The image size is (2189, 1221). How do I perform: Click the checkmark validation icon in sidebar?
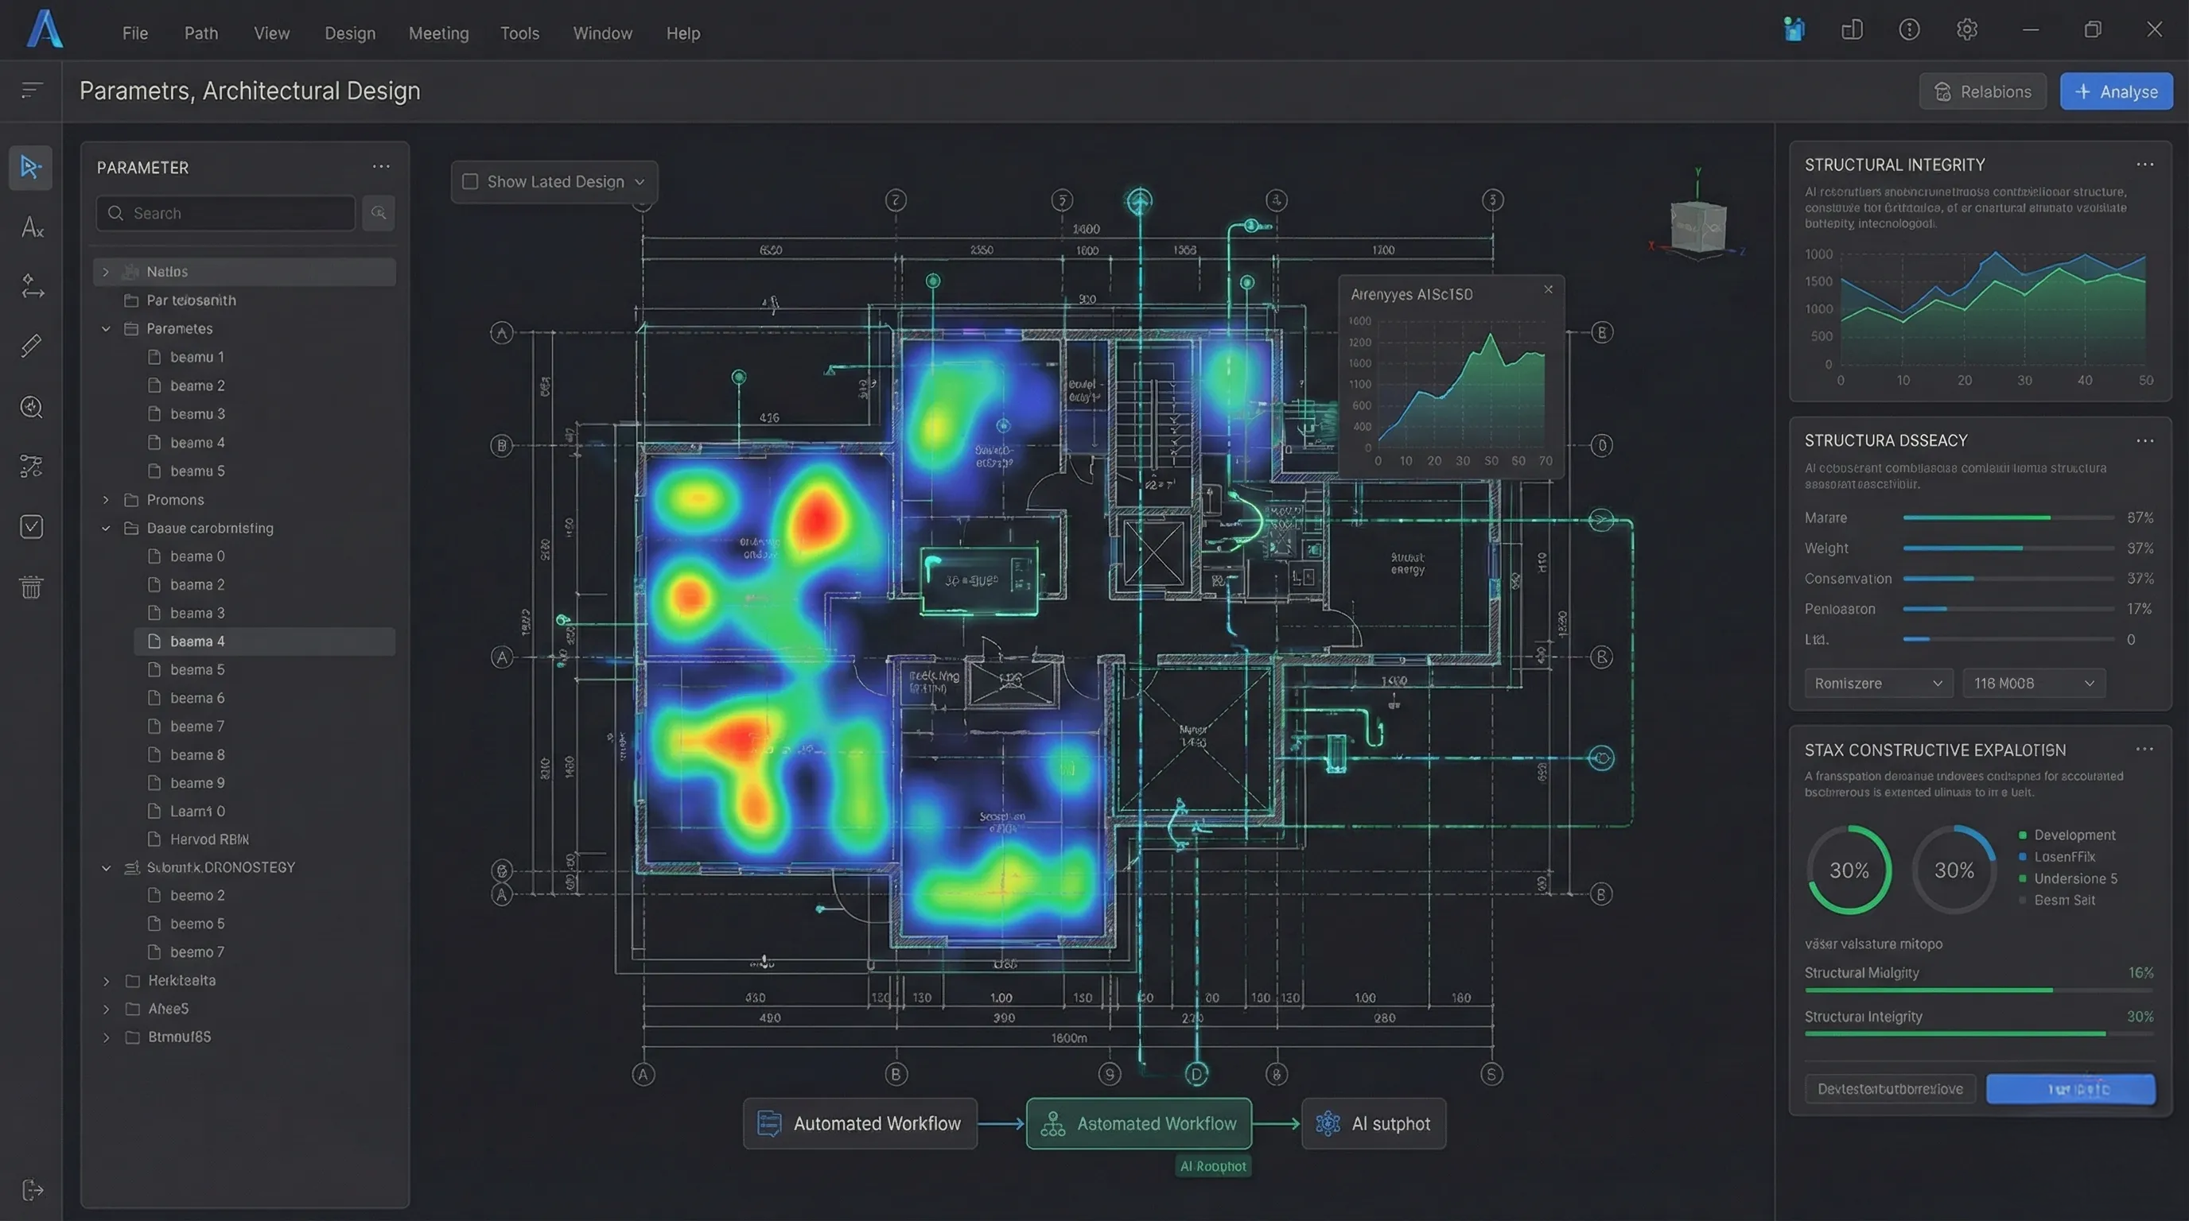(x=32, y=526)
